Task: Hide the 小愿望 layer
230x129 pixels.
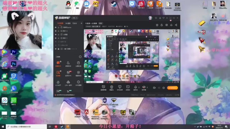Action: coord(55,34)
